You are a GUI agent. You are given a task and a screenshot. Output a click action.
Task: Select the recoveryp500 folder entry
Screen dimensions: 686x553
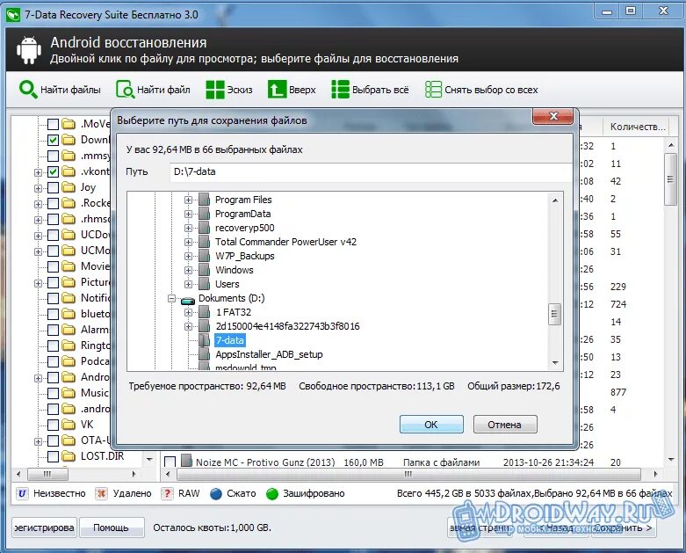pyautogui.click(x=244, y=228)
